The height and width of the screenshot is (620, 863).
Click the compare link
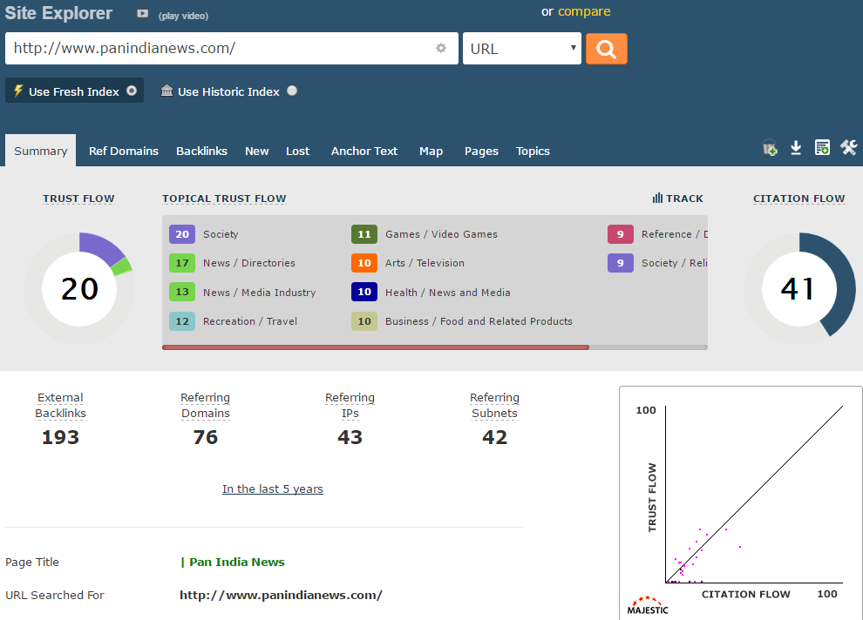tap(584, 11)
